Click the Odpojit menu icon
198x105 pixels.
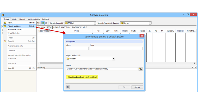click(5, 41)
